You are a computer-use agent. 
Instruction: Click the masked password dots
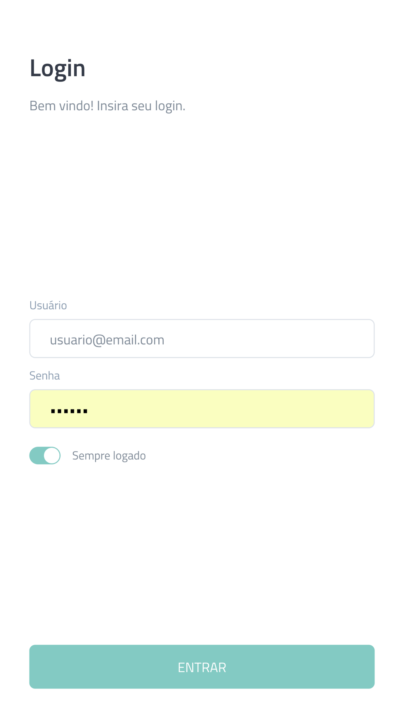69,411
